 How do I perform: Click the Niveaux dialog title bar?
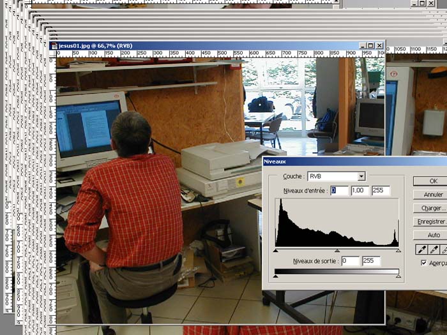pyautogui.click(x=354, y=161)
